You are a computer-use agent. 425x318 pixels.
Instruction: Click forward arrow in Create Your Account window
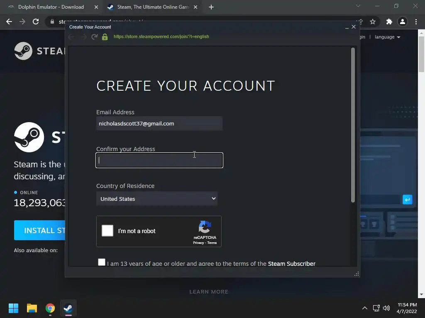(83, 37)
